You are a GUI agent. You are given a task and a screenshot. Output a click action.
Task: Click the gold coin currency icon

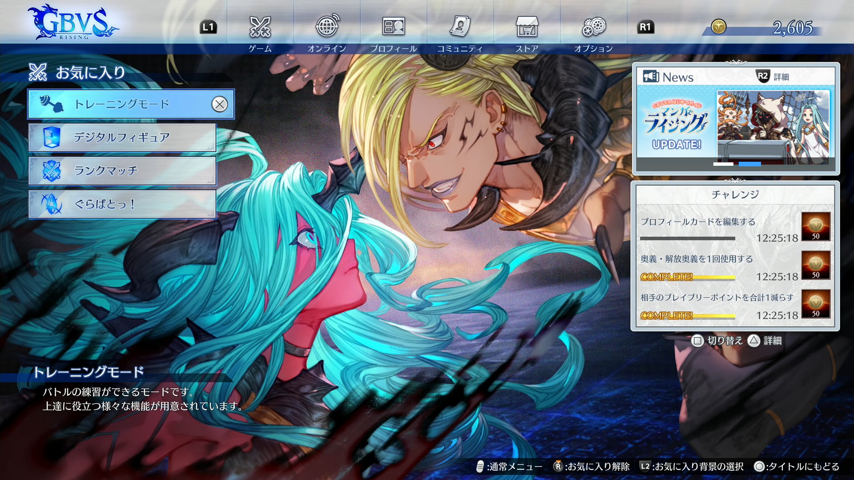click(718, 27)
